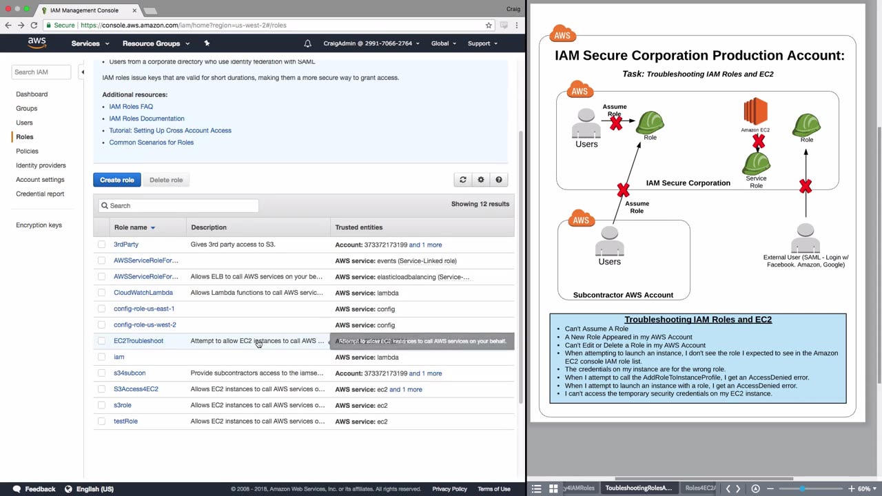
Task: Open the S3Access4EC2 role link
Action: (x=136, y=389)
